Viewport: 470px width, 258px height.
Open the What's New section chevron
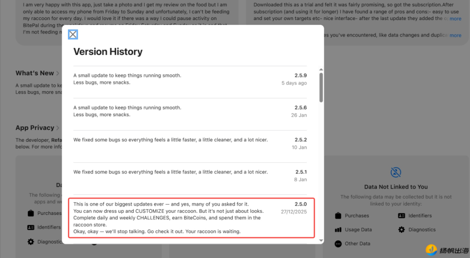57,74
